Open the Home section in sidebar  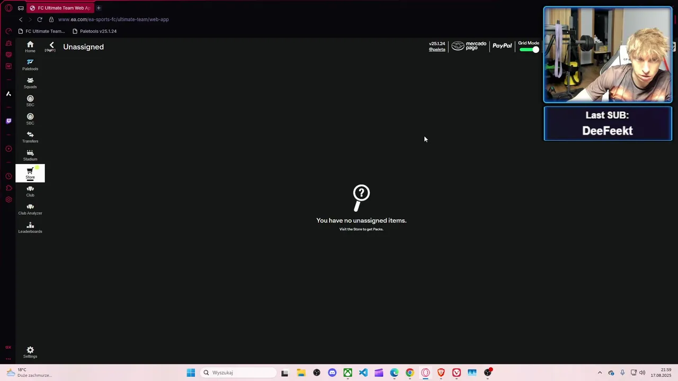[x=30, y=47]
